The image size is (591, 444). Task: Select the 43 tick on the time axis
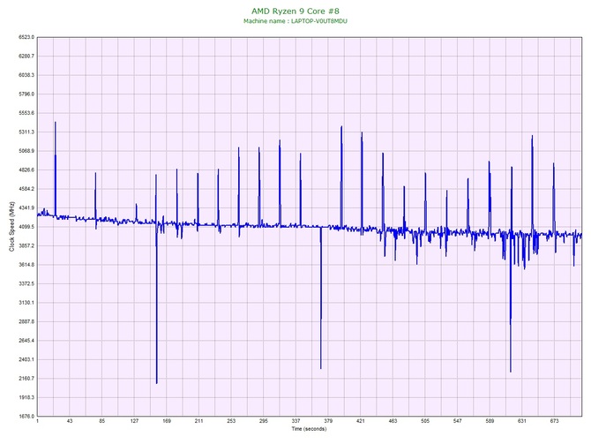pyautogui.click(x=70, y=422)
